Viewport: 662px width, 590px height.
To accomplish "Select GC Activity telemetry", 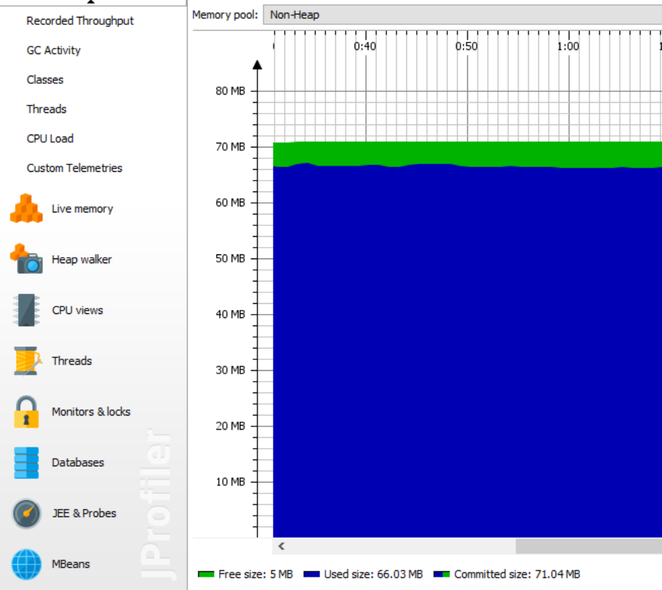I will [x=53, y=50].
